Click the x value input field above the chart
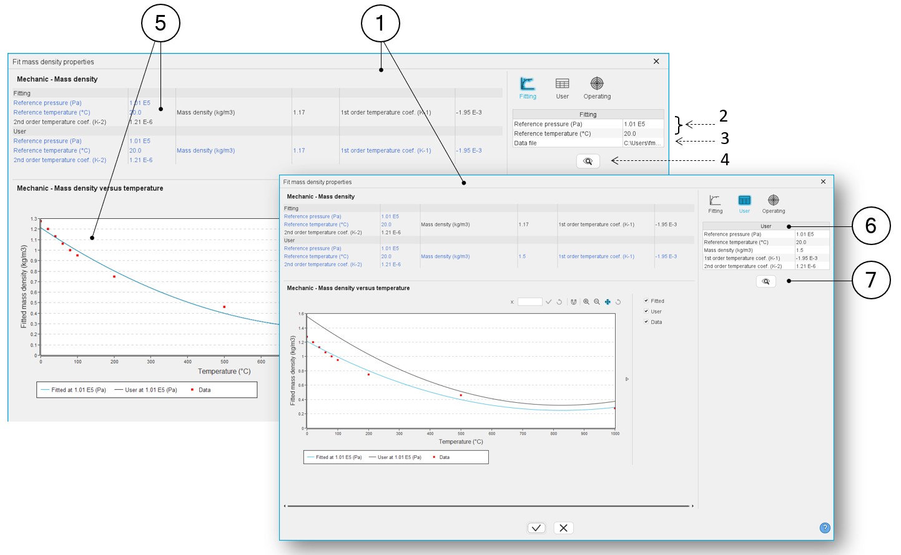This screenshot has width=901, height=555. tap(530, 302)
